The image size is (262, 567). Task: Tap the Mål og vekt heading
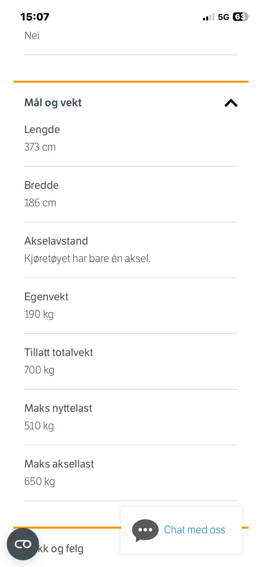(53, 103)
